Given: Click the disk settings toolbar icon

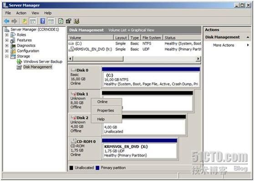Looking at the screenshot, I should [76, 21].
